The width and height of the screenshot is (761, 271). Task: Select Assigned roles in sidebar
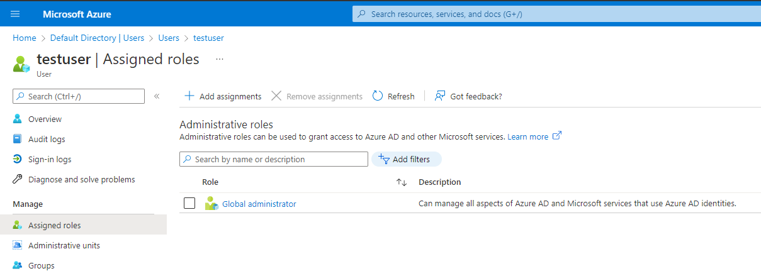click(83, 225)
